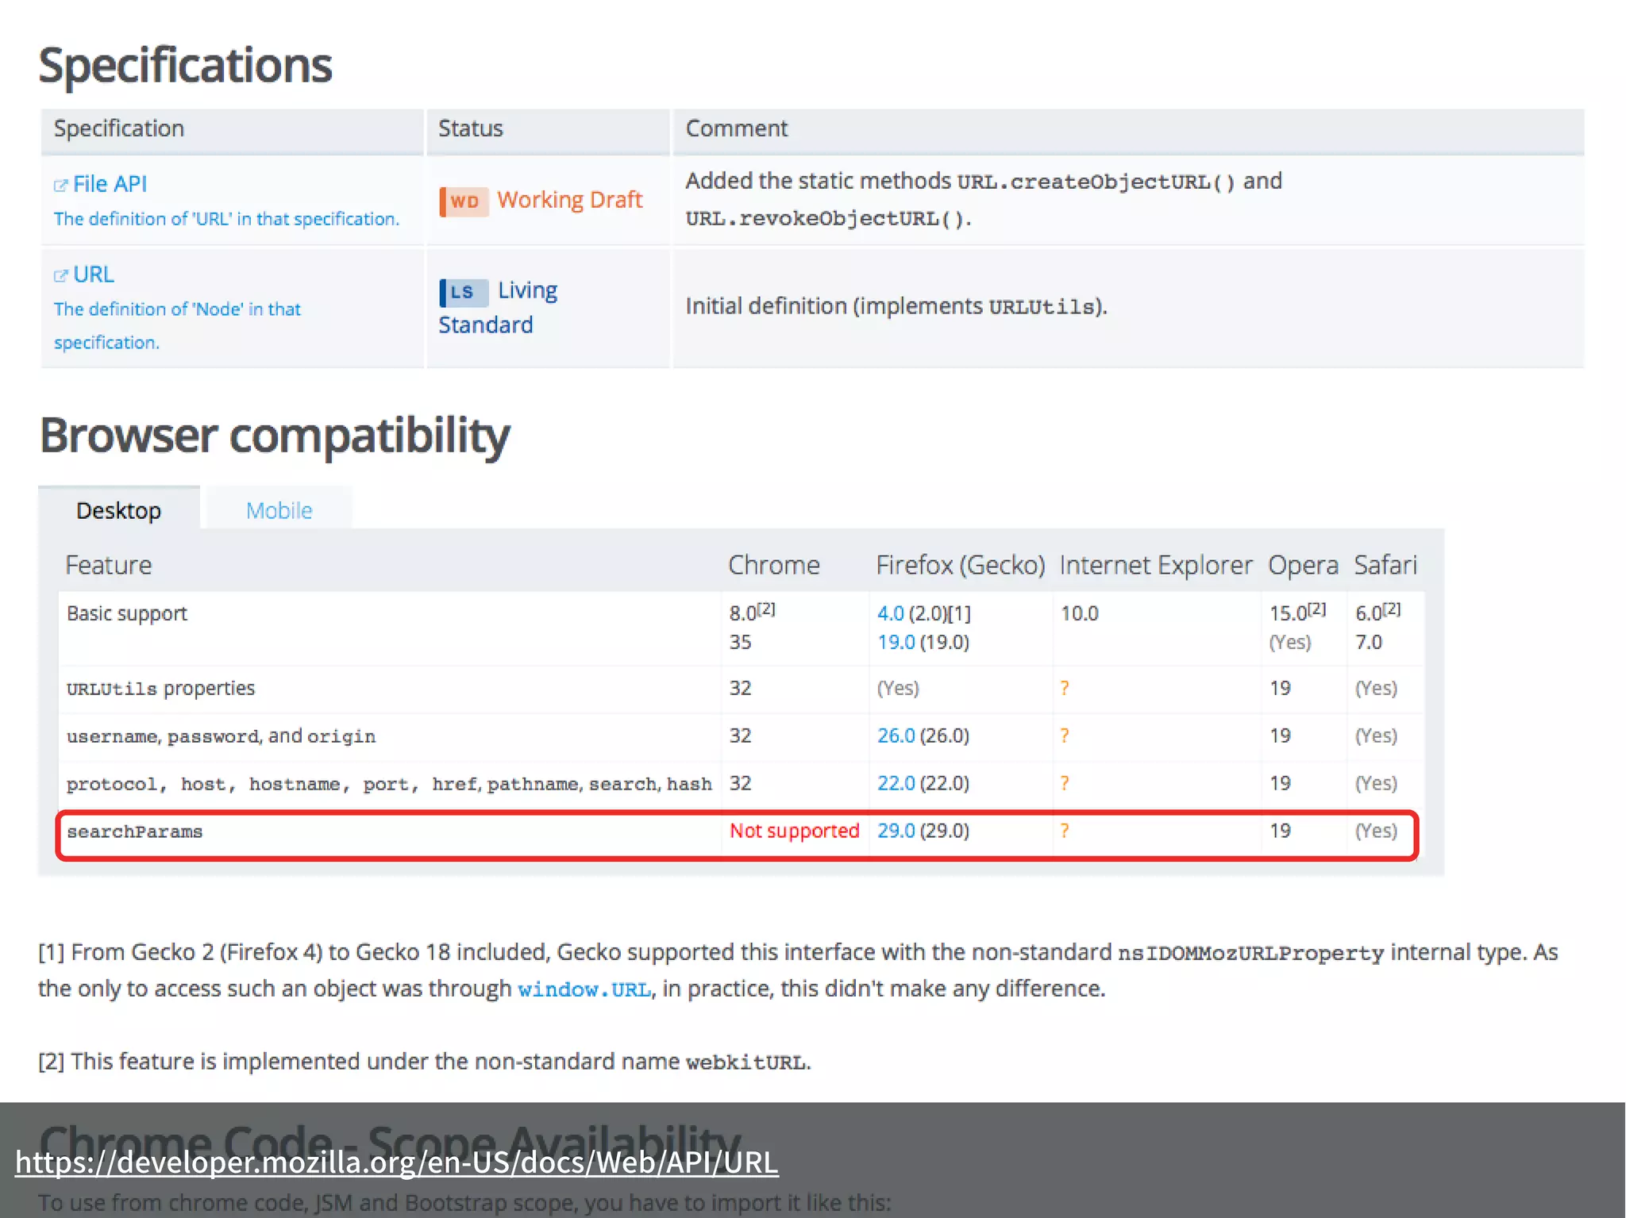Image resolution: width=1626 pixels, height=1218 pixels.
Task: Click the LS Living Standard badge
Action: pos(464,293)
